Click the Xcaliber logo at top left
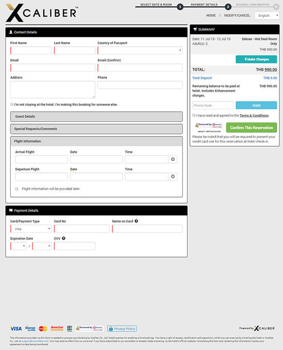The height and width of the screenshot is (350, 283). coord(42,13)
